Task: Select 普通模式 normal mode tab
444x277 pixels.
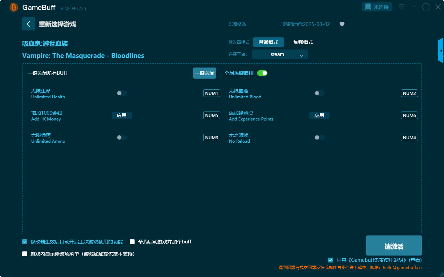Action: 268,42
